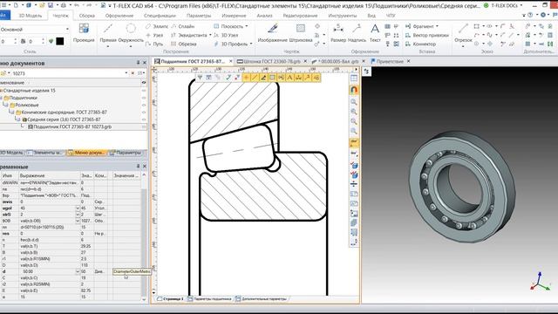
Task: Select the Надпись leader note tool
Action: pyautogui.click(x=357, y=33)
